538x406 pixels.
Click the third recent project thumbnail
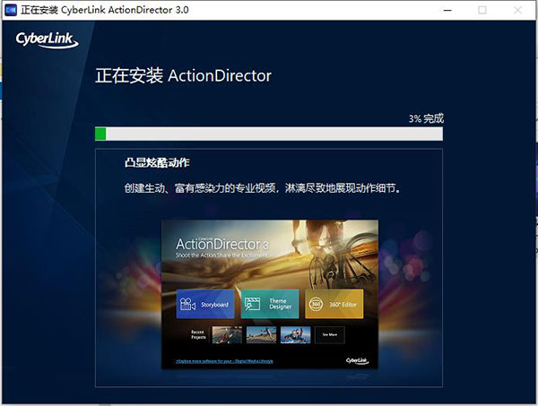[295, 334]
